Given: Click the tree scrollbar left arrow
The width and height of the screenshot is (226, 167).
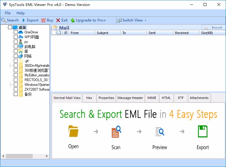Looking at the screenshot, I should click(4, 156).
